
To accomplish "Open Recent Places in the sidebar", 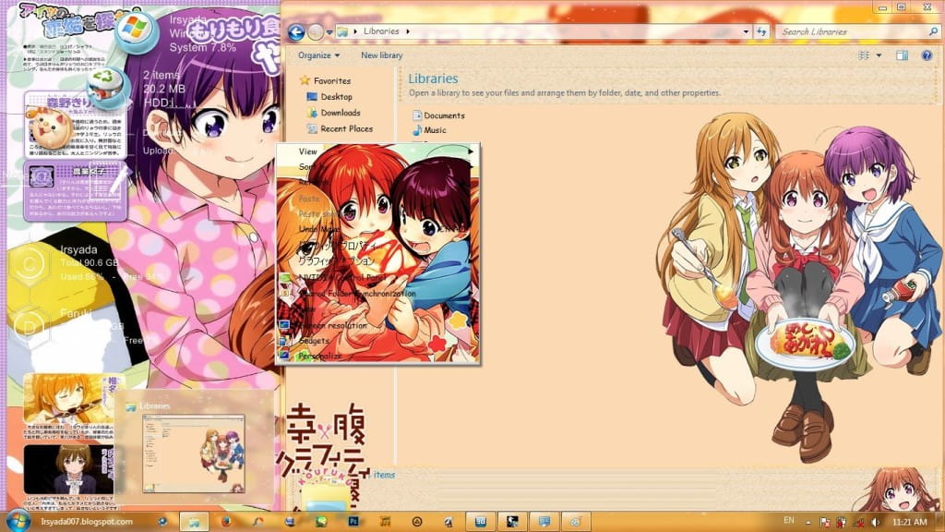I will coord(346,128).
